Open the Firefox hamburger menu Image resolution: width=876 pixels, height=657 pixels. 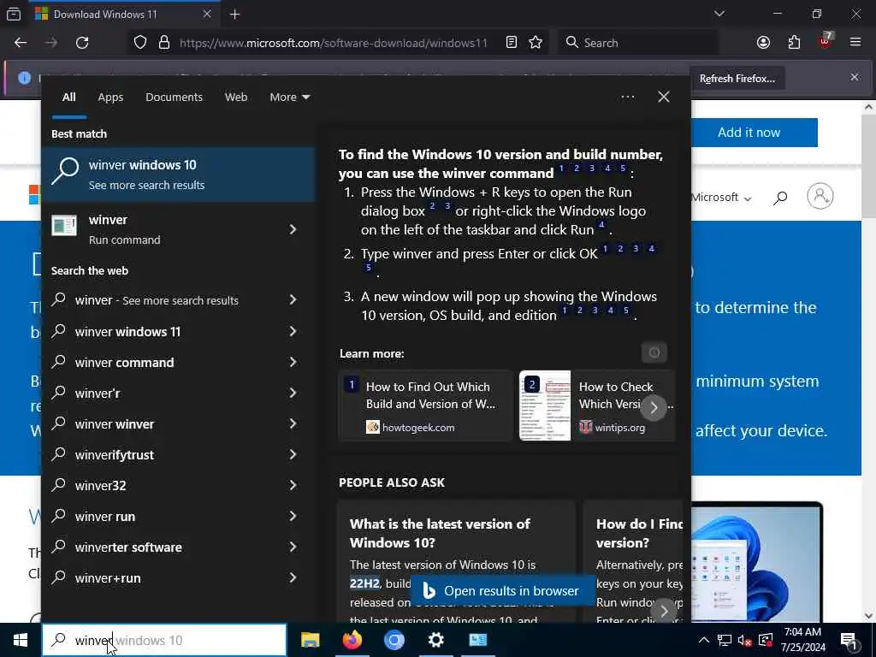(855, 43)
